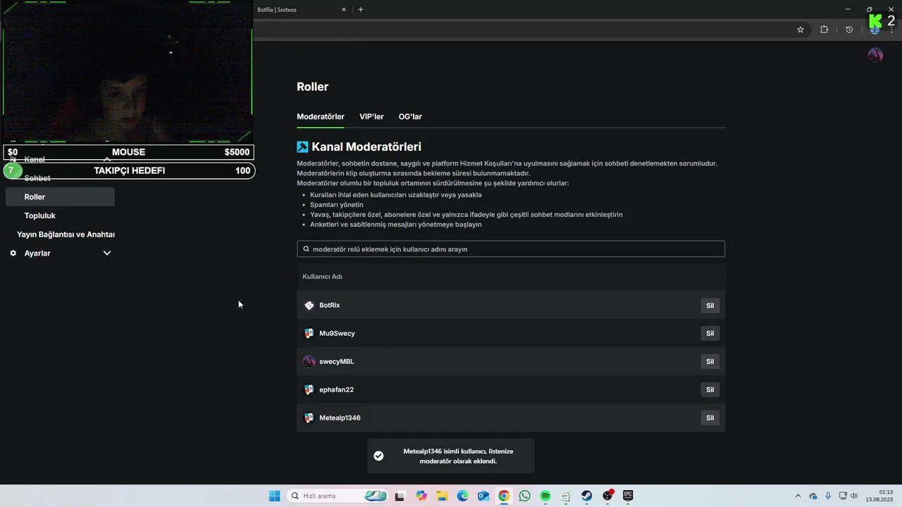
Task: Click the Ayarlar gear icon
Action: click(x=13, y=254)
